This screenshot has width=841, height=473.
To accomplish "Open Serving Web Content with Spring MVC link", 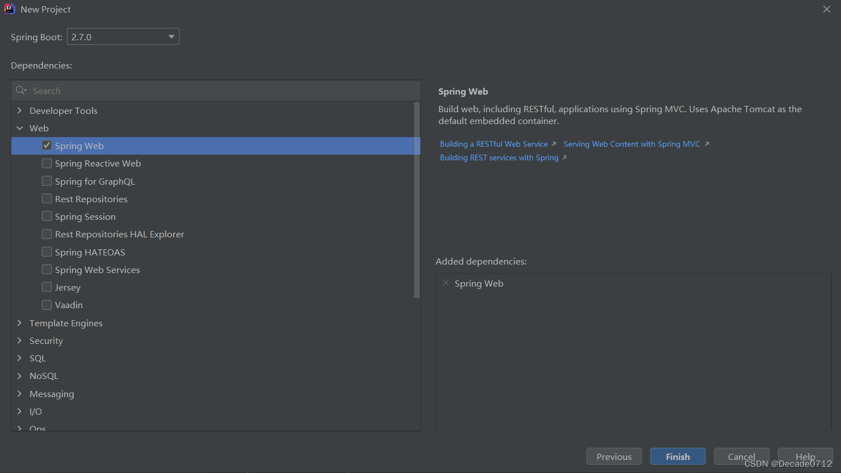I will point(632,144).
